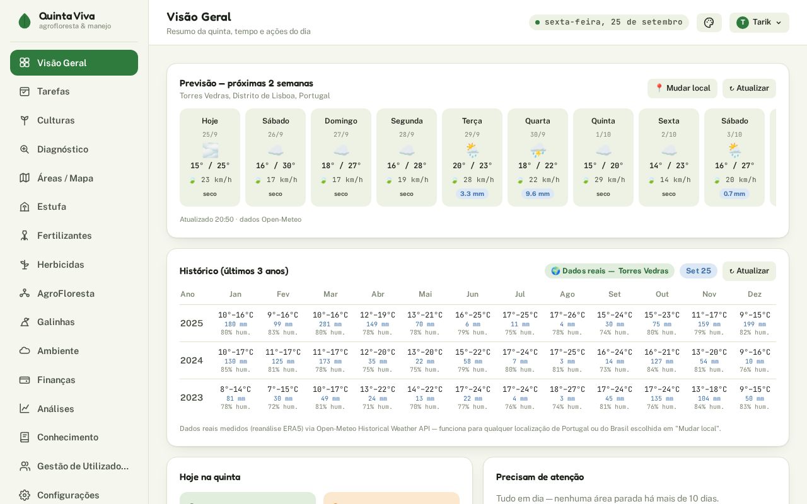Click the date pill sexta-feira, 25 de setembro
This screenshot has width=807, height=504.
(609, 23)
